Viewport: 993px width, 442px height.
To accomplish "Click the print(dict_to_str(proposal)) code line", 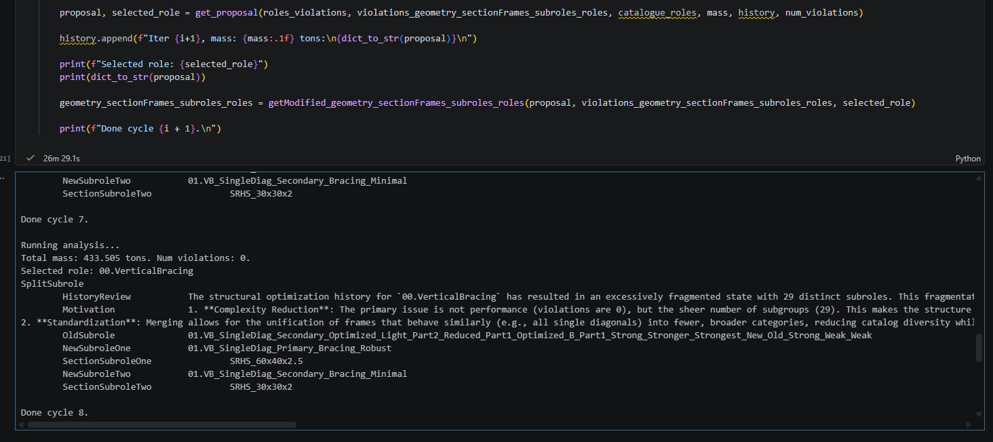I will 132,77.
